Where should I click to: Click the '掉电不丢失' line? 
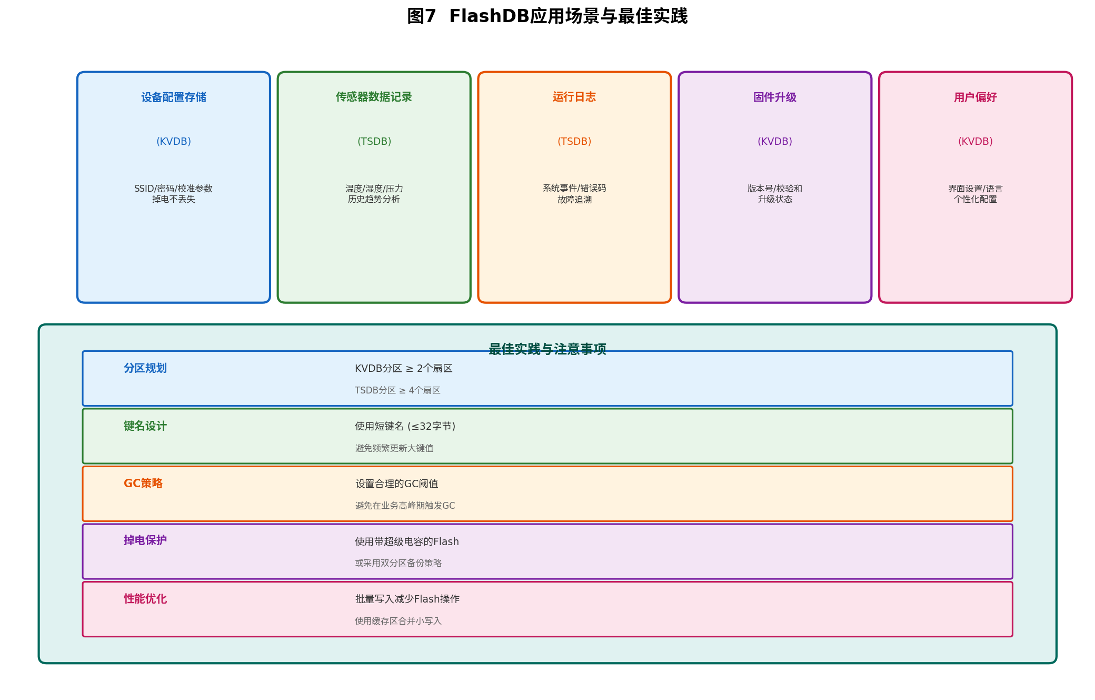click(174, 199)
